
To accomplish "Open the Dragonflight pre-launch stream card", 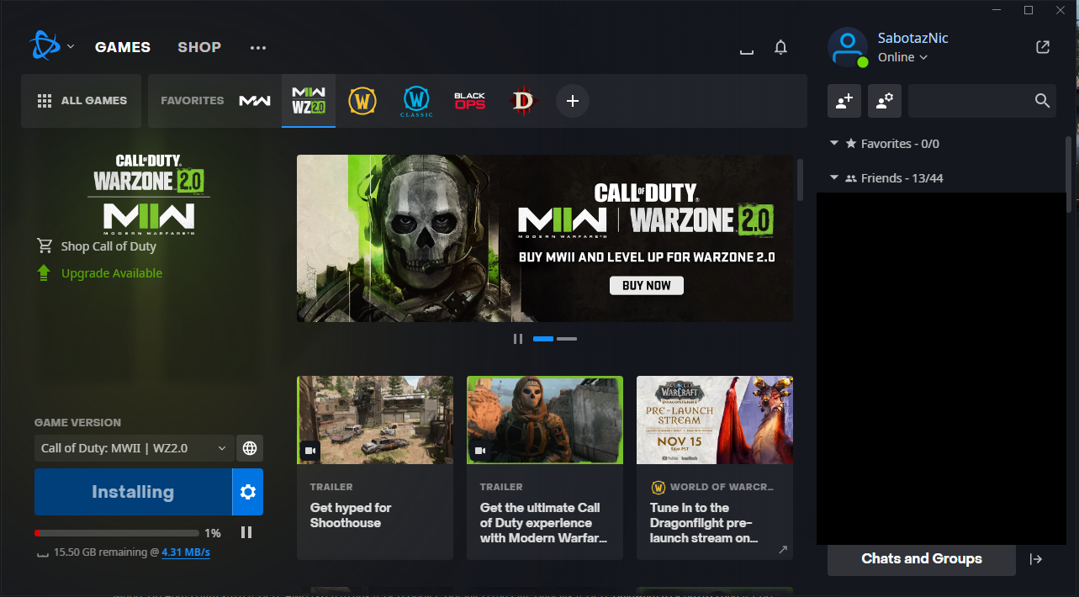I will coord(715,468).
